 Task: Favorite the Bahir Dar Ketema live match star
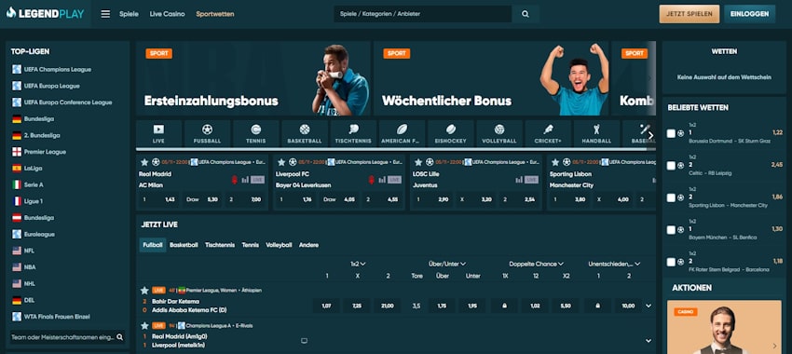point(144,291)
